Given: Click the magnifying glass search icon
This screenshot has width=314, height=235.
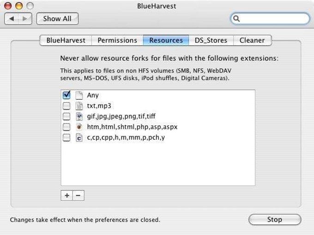Looking at the screenshot, I should click(x=236, y=18).
